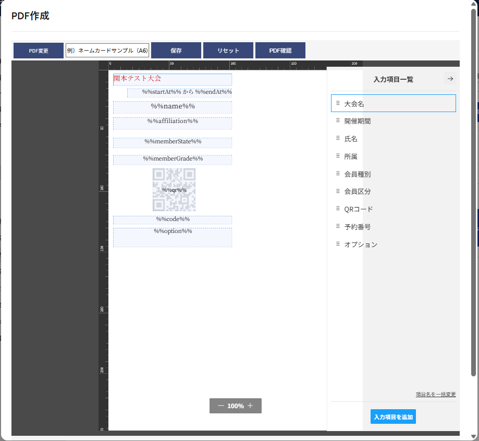The image size is (479, 441).
Task: Select the QR code placeholder on canvas
Action: tap(174, 190)
